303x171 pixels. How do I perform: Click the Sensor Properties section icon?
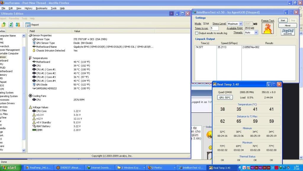[x=30, y=36]
